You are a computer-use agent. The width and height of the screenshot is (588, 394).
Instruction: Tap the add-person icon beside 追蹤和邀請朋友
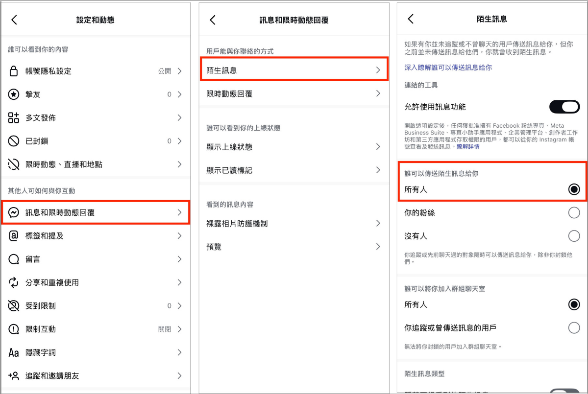coord(14,376)
